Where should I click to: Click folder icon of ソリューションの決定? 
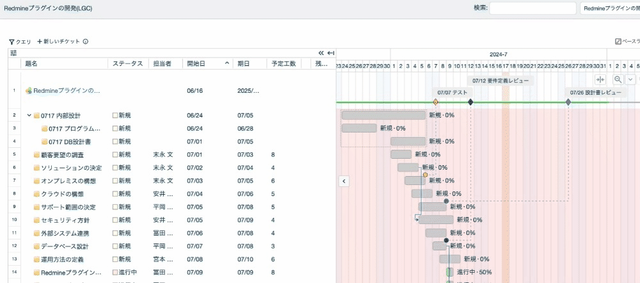[x=36, y=168]
